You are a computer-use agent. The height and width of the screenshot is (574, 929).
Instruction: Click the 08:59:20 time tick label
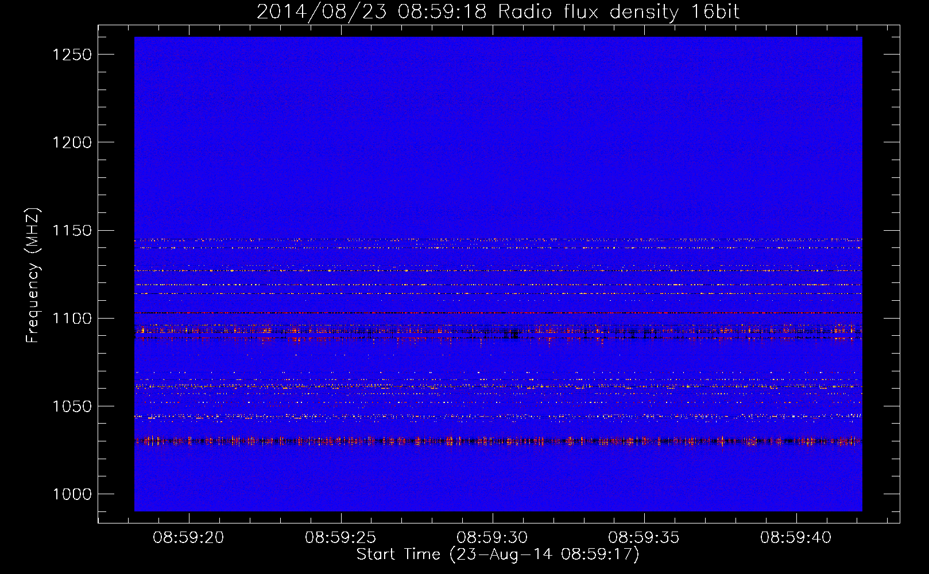click(188, 538)
